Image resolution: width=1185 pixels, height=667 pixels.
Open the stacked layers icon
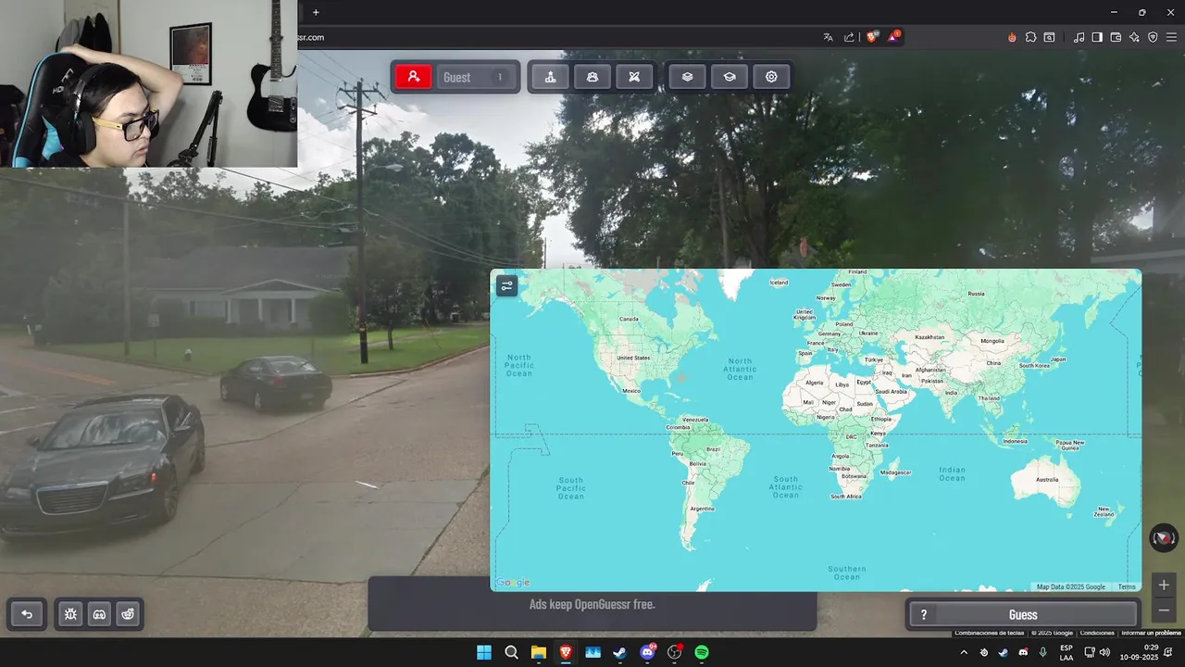pyautogui.click(x=687, y=77)
